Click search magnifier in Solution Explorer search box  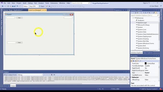[x=158, y=15]
